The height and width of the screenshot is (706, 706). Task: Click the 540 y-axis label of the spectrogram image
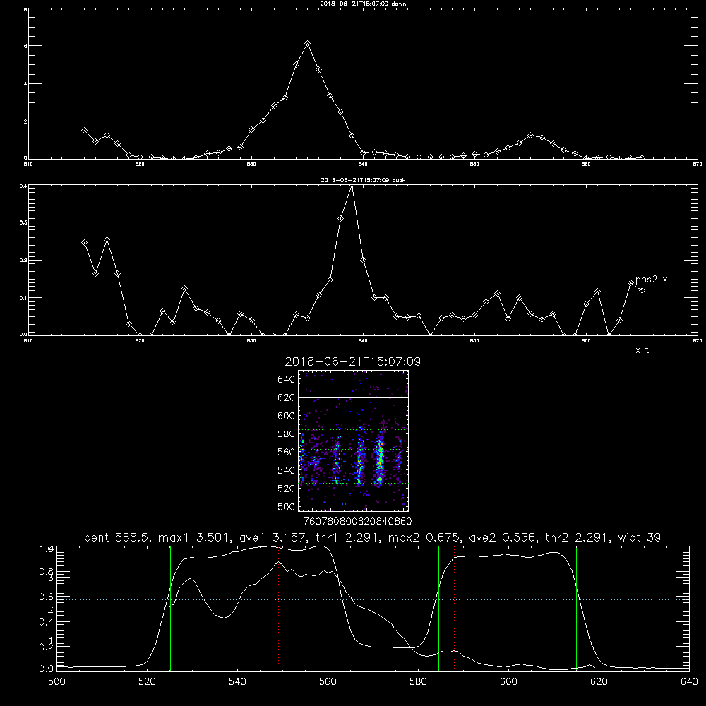pos(287,470)
